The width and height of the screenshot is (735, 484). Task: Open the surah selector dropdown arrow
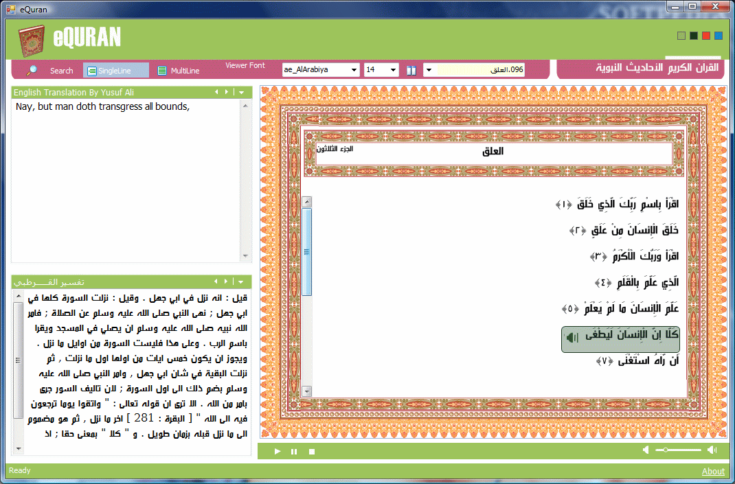[428, 70]
